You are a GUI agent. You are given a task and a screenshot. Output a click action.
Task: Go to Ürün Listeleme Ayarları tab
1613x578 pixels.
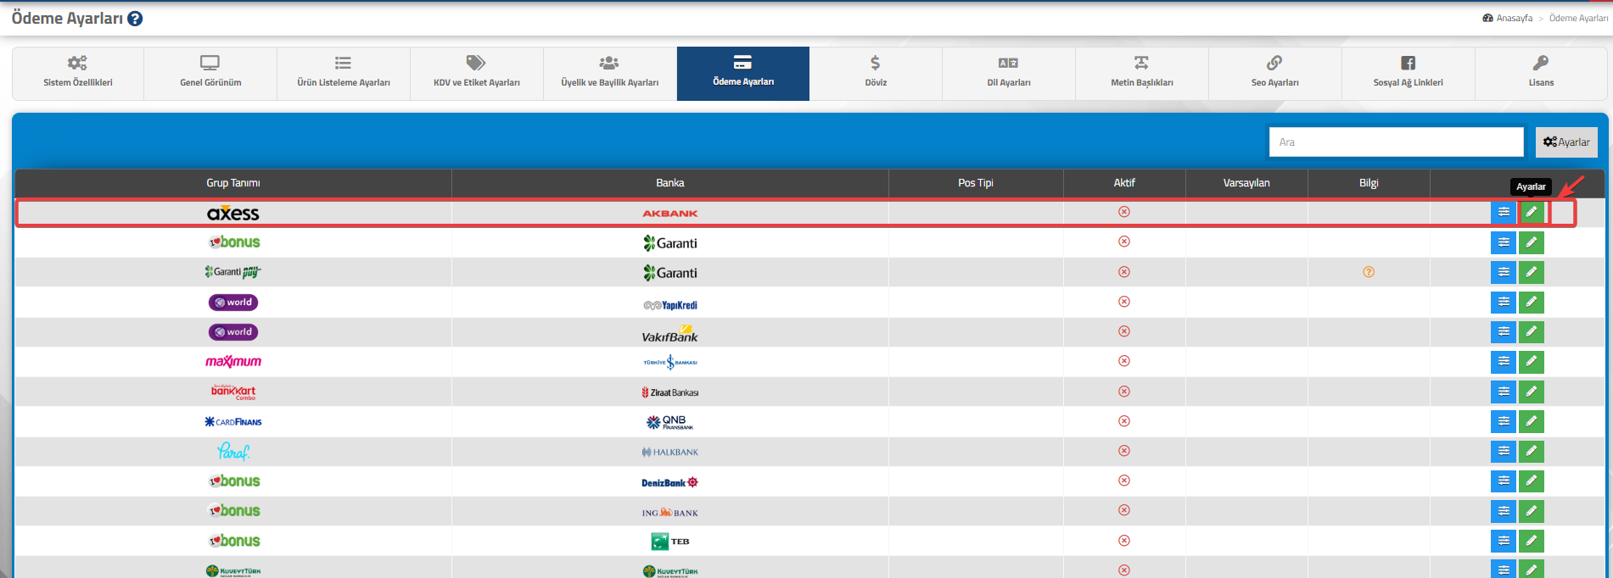344,73
